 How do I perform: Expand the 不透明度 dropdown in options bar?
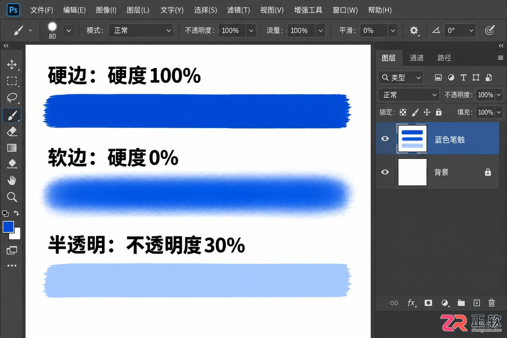point(251,31)
